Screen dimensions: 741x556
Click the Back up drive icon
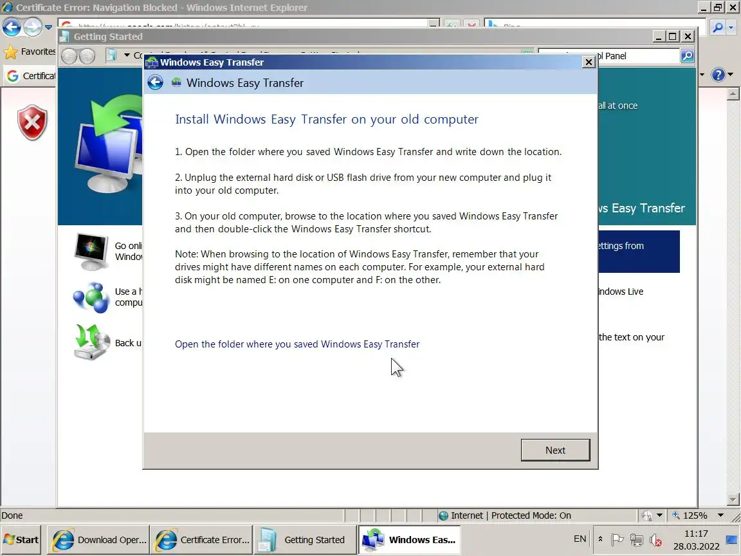point(92,342)
